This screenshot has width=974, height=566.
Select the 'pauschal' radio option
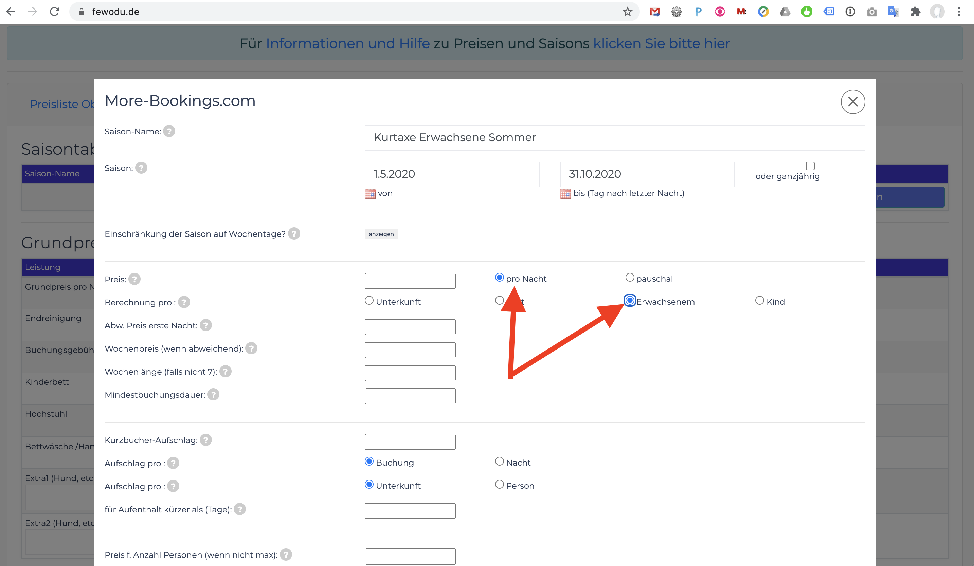point(630,277)
